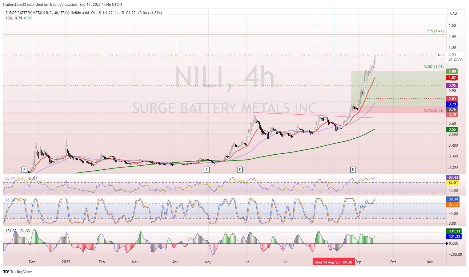The height and width of the screenshot is (277, 469).
Task: Click the green 1.08 price tag
Action: tap(452, 71)
